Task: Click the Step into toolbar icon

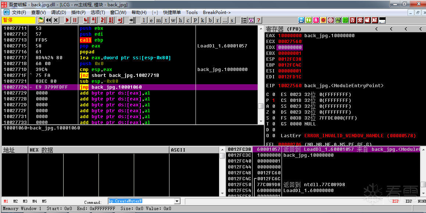Action: click(x=87, y=20)
